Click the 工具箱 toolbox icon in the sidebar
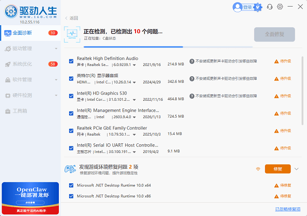This screenshot has width=307, height=216. point(8,111)
